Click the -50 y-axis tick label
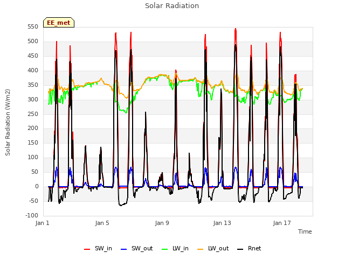345x259 pixels. [33, 201]
